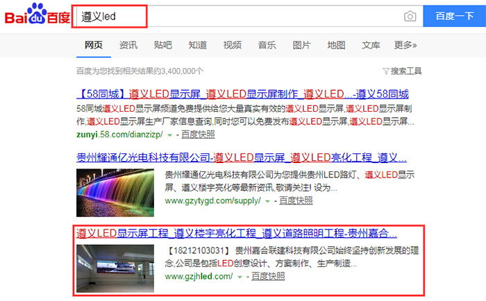Open the 文库 tab

click(371, 45)
